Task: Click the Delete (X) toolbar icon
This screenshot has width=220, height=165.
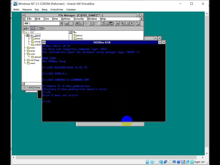Action: click(132, 23)
